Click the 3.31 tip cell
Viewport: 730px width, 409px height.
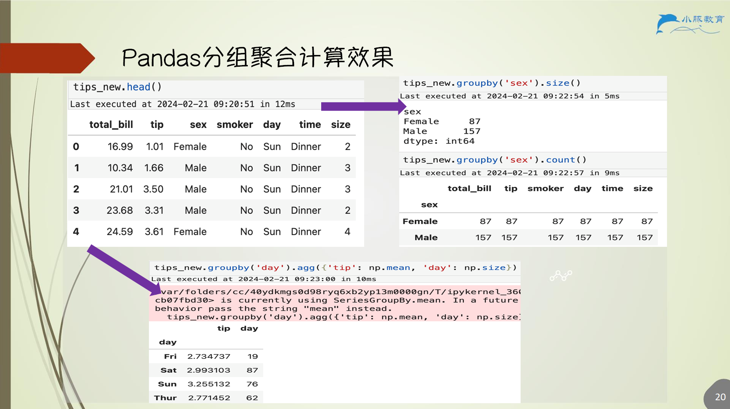(x=154, y=211)
